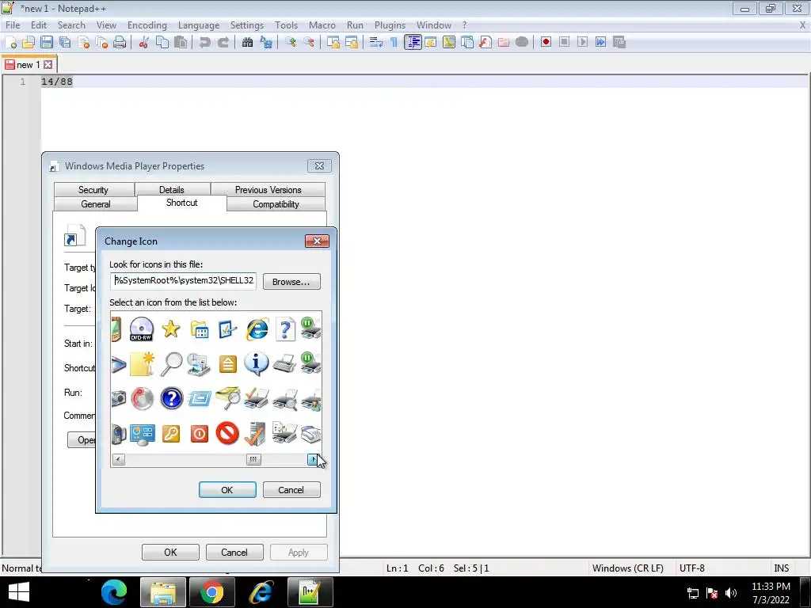Select the red power button icon
Screen dimensions: 811x608
coord(199,434)
